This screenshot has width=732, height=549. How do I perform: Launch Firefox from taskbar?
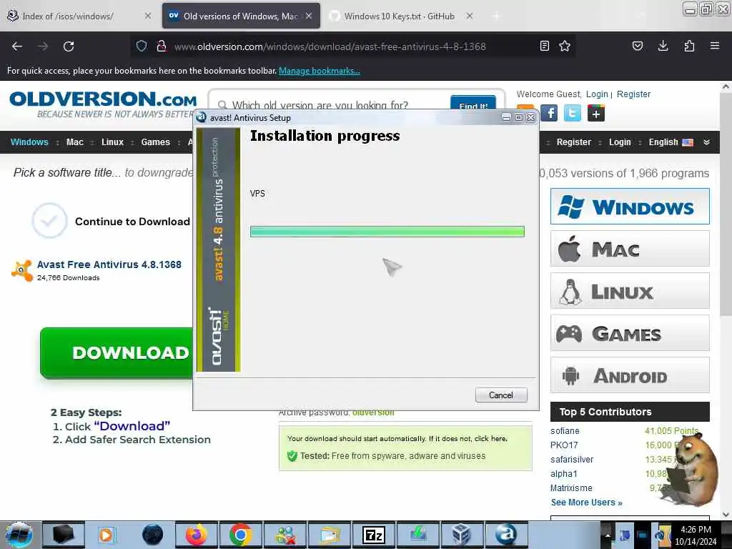(197, 535)
